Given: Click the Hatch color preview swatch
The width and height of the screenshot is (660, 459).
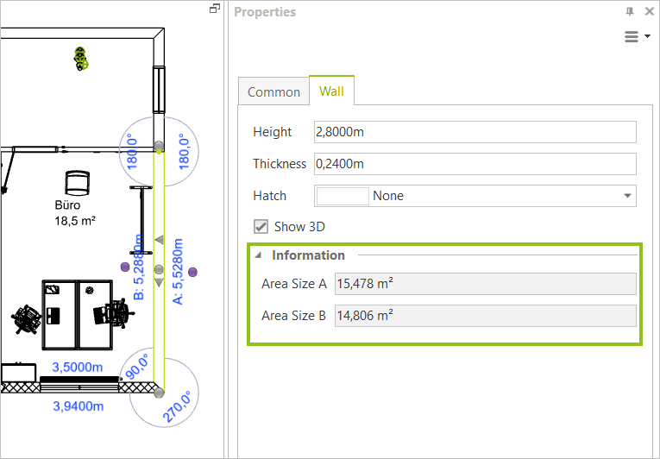Looking at the screenshot, I should pos(343,196).
